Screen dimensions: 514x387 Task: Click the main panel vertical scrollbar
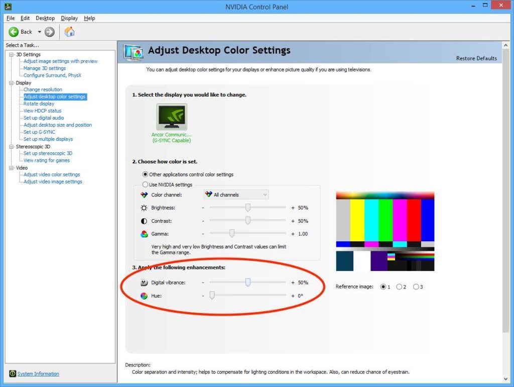[x=505, y=190]
